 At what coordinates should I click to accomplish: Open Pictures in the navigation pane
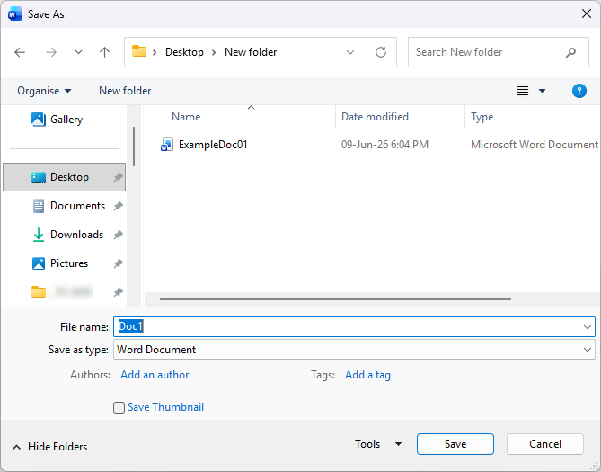click(x=60, y=263)
